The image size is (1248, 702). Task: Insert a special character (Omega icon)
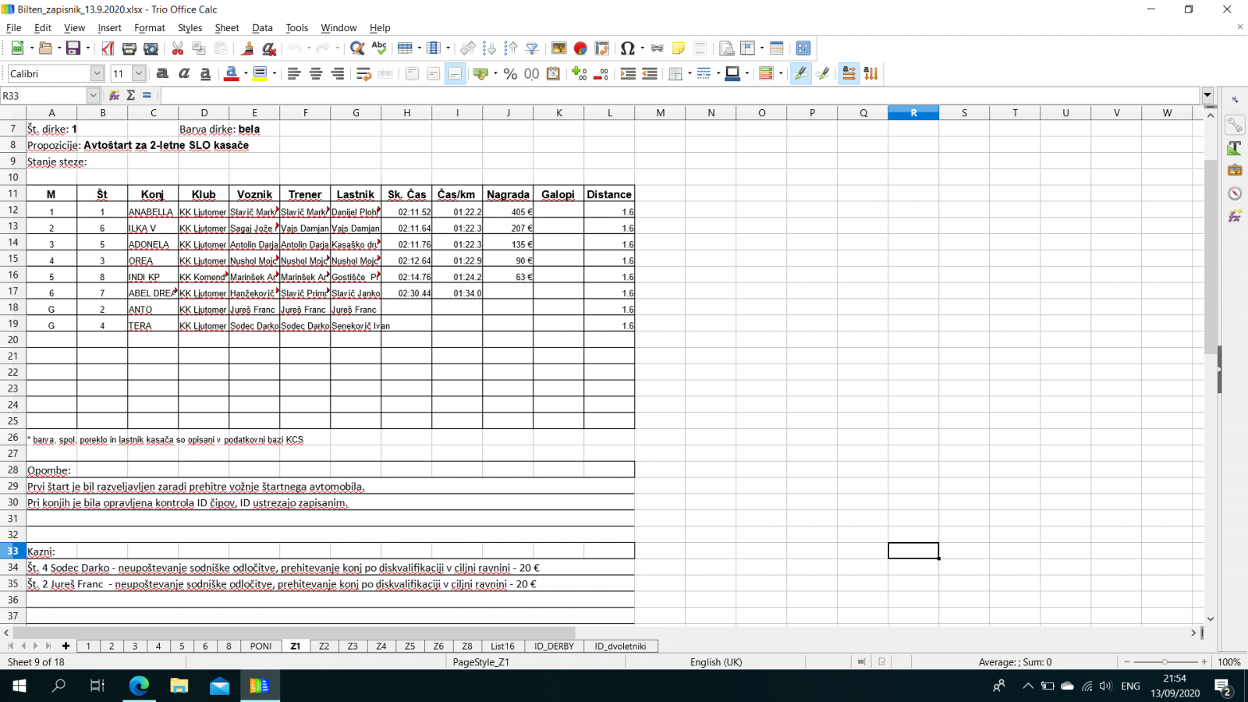pos(627,48)
